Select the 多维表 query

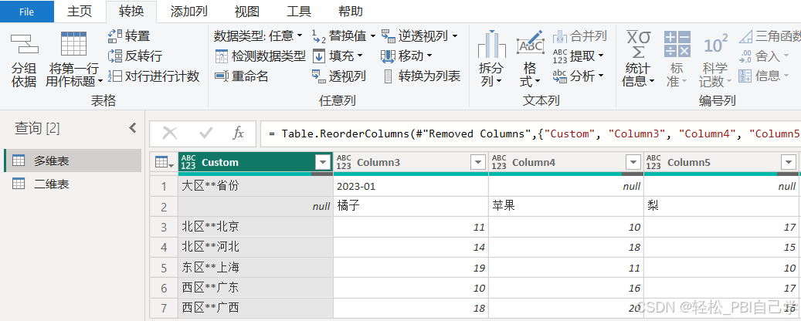pos(73,160)
